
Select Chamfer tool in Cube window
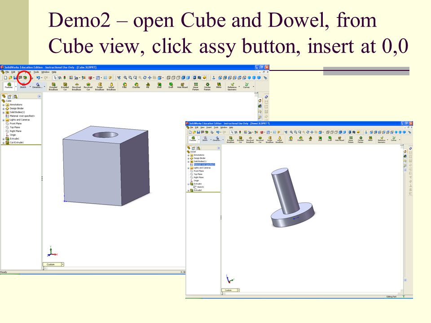136,85
